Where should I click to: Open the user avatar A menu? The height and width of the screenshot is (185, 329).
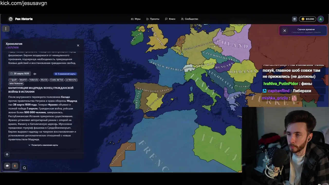[x=321, y=19]
